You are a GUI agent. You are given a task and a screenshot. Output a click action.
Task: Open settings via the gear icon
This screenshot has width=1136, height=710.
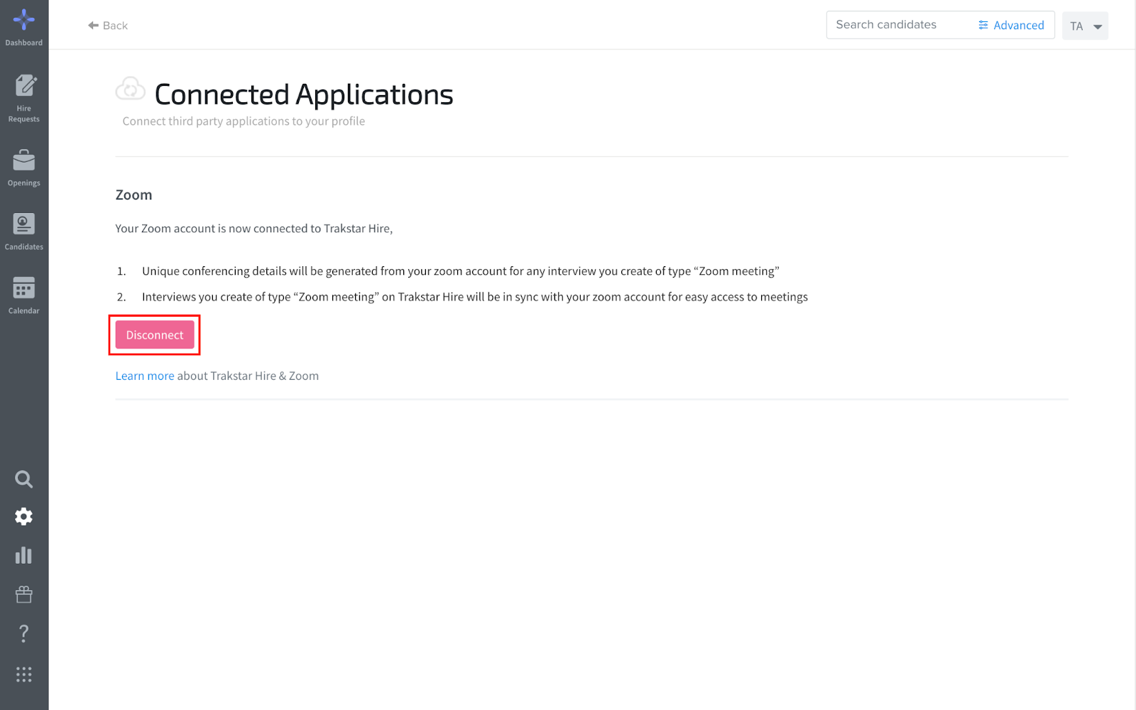(x=24, y=517)
